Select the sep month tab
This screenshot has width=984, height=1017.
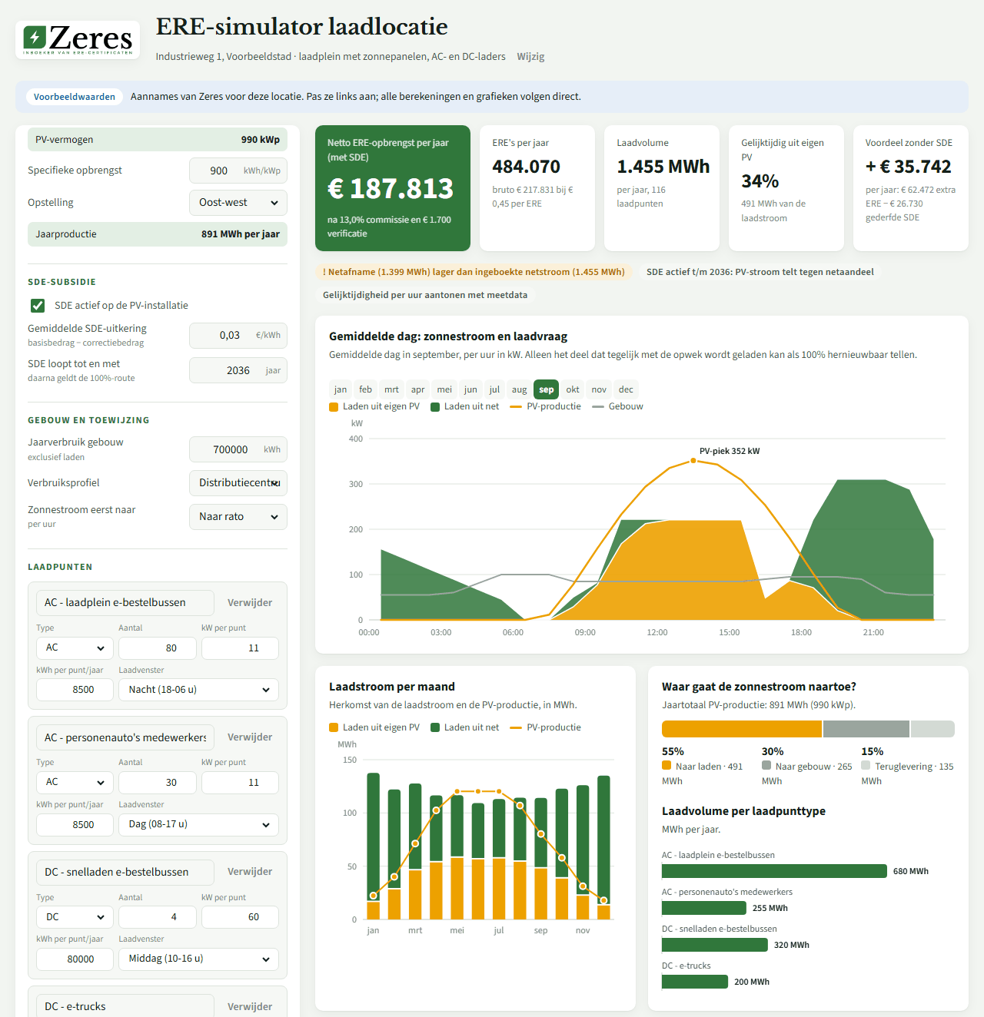click(547, 389)
